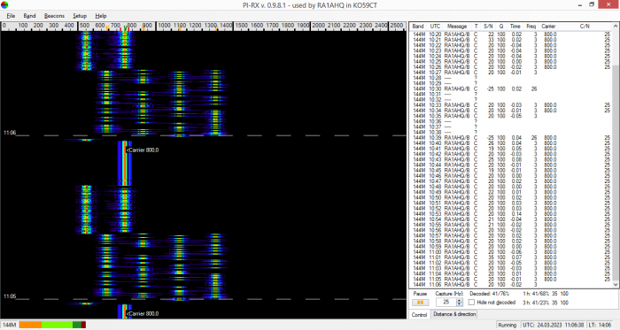
Task: Click the Q column header
Action: (501, 26)
